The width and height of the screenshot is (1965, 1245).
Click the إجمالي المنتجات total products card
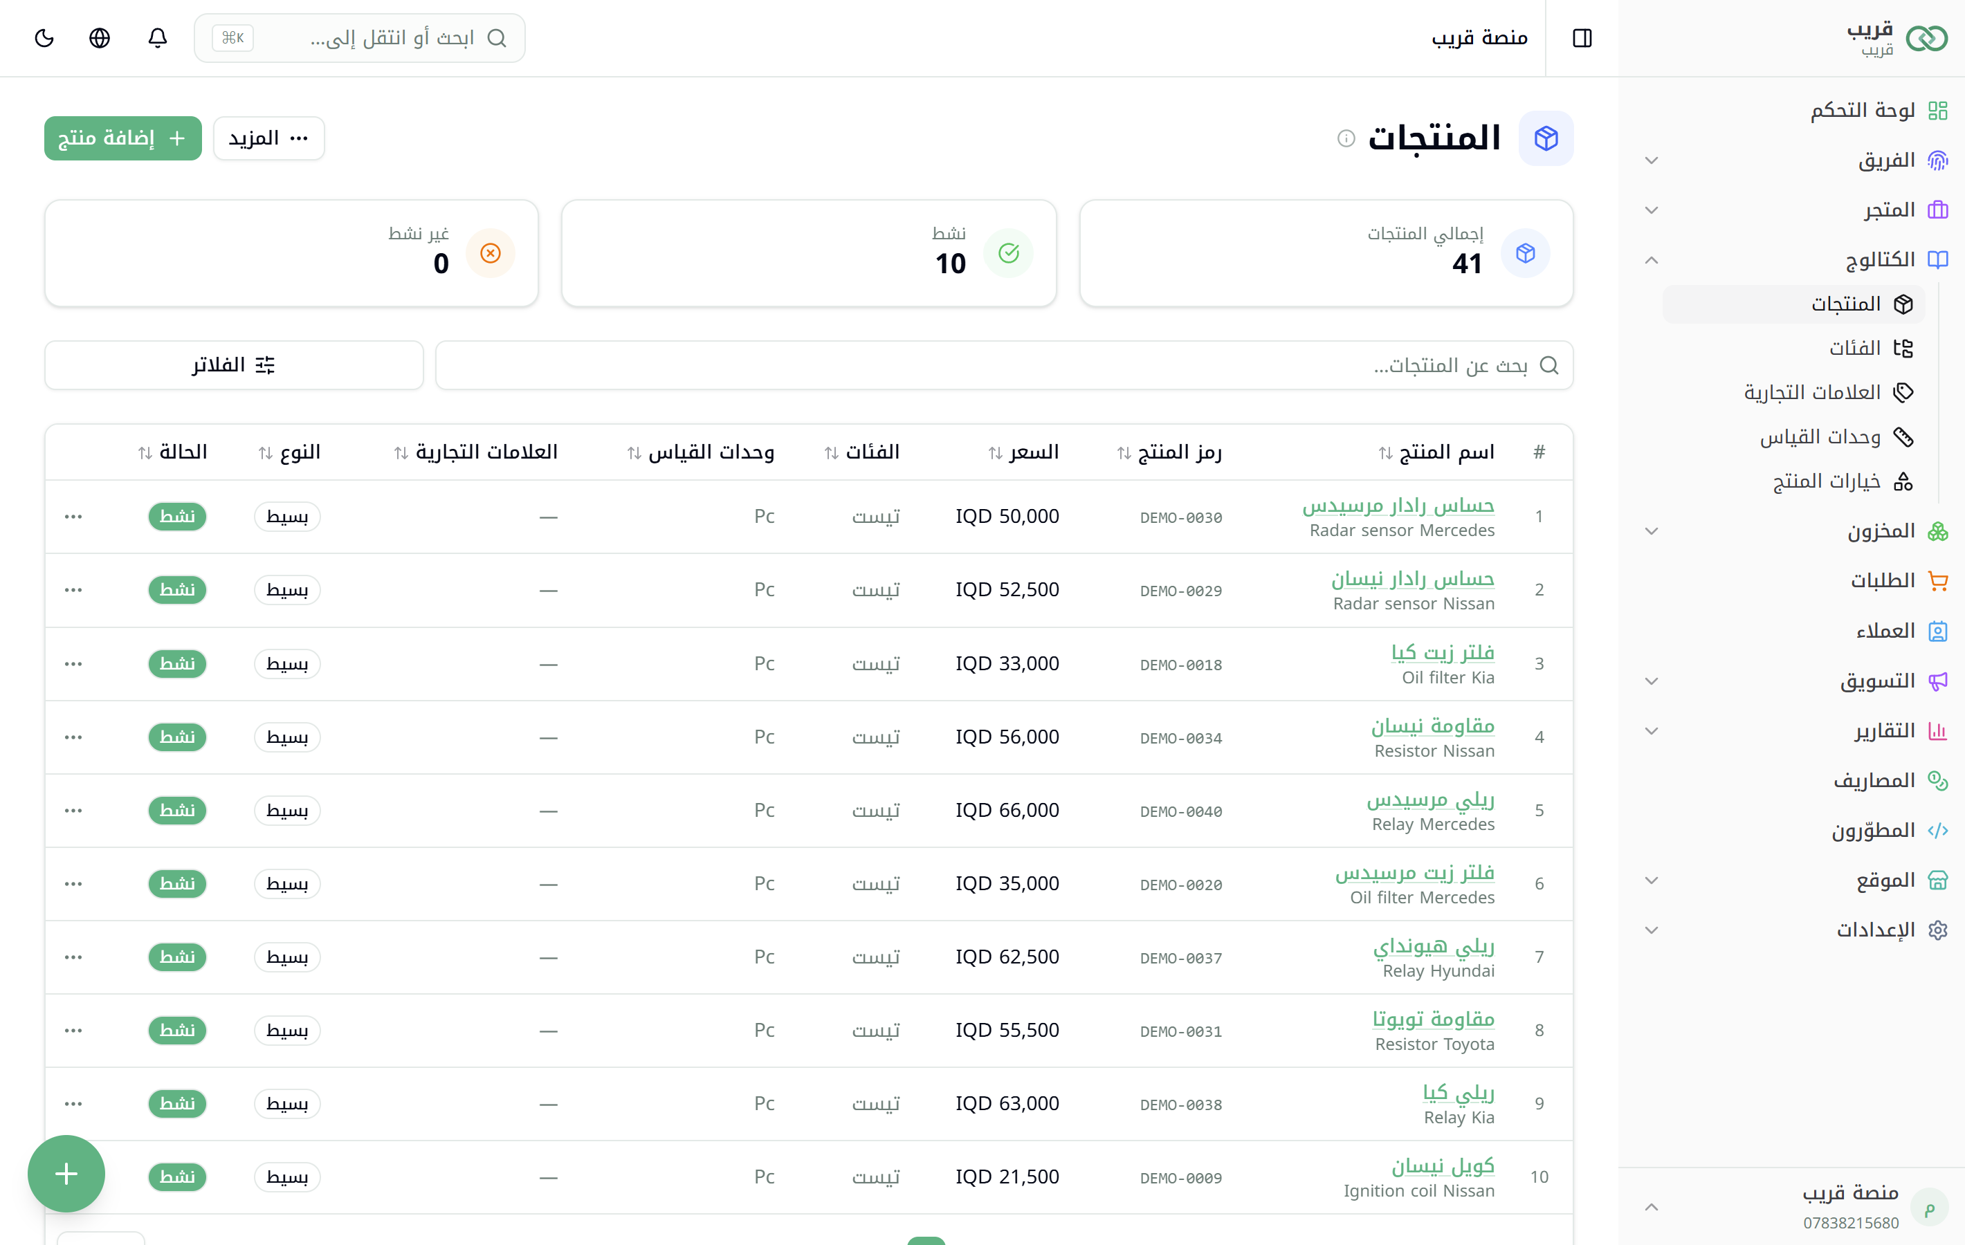point(1326,253)
